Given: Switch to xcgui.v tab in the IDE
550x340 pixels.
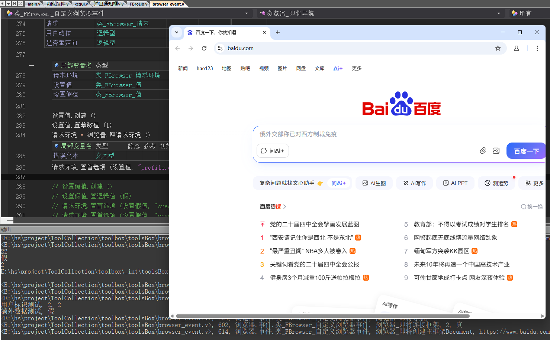Looking at the screenshot, I should (x=81, y=4).
